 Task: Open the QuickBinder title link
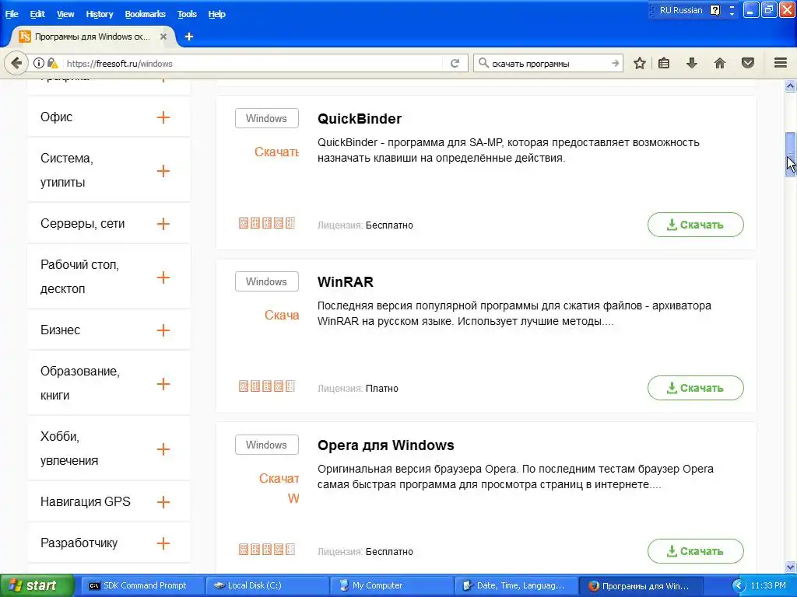pyautogui.click(x=360, y=119)
